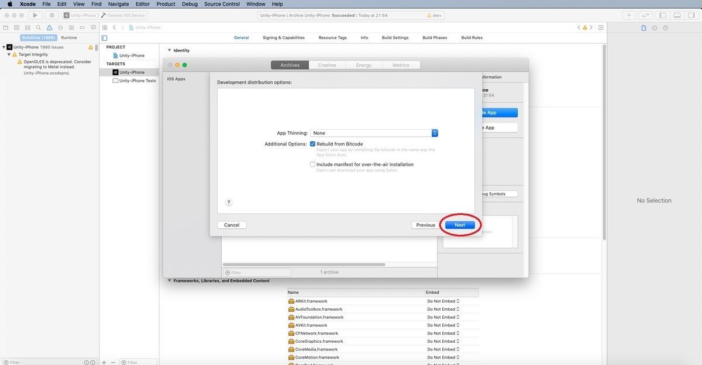This screenshot has height=365, width=702.
Task: Enable Include manifest for over-the-air installation
Action: [313, 165]
